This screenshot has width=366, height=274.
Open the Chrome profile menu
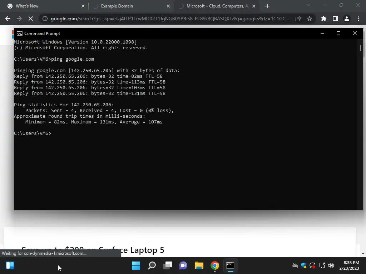(x=347, y=19)
